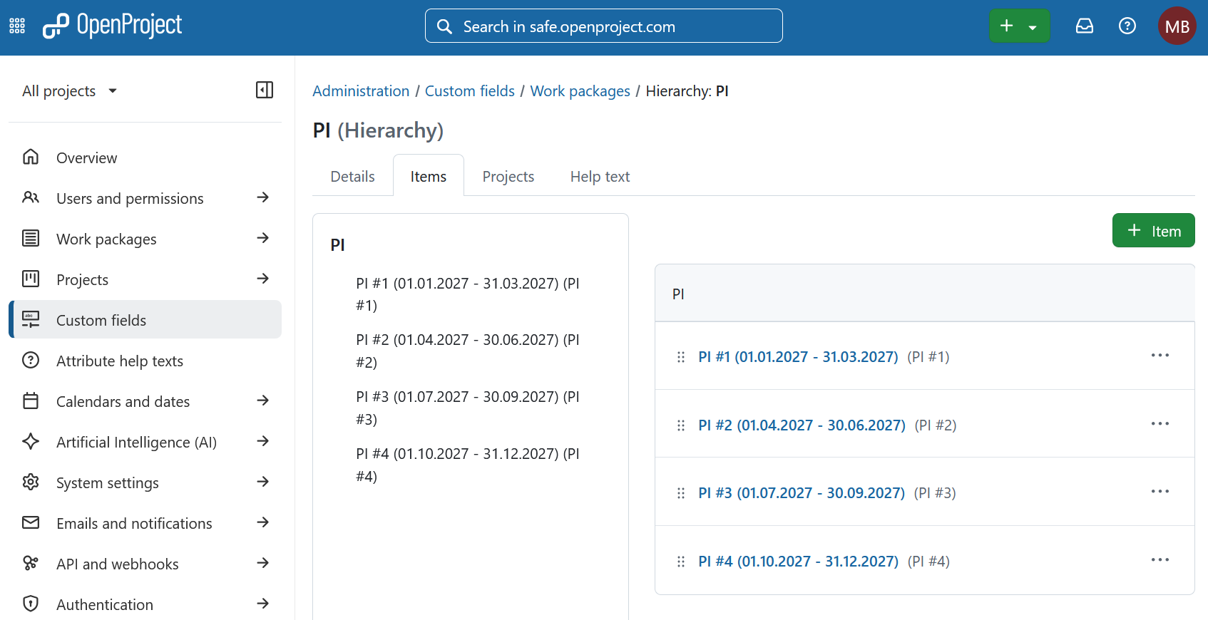Open the MB user avatar menu

1177,26
